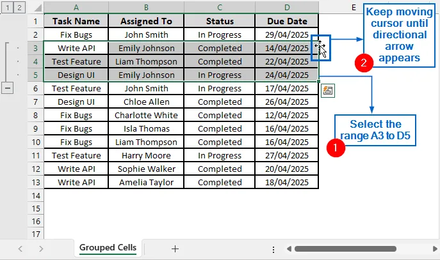Viewport: 440px width, 260px height.
Task: Select column D header
Action: tap(287, 8)
